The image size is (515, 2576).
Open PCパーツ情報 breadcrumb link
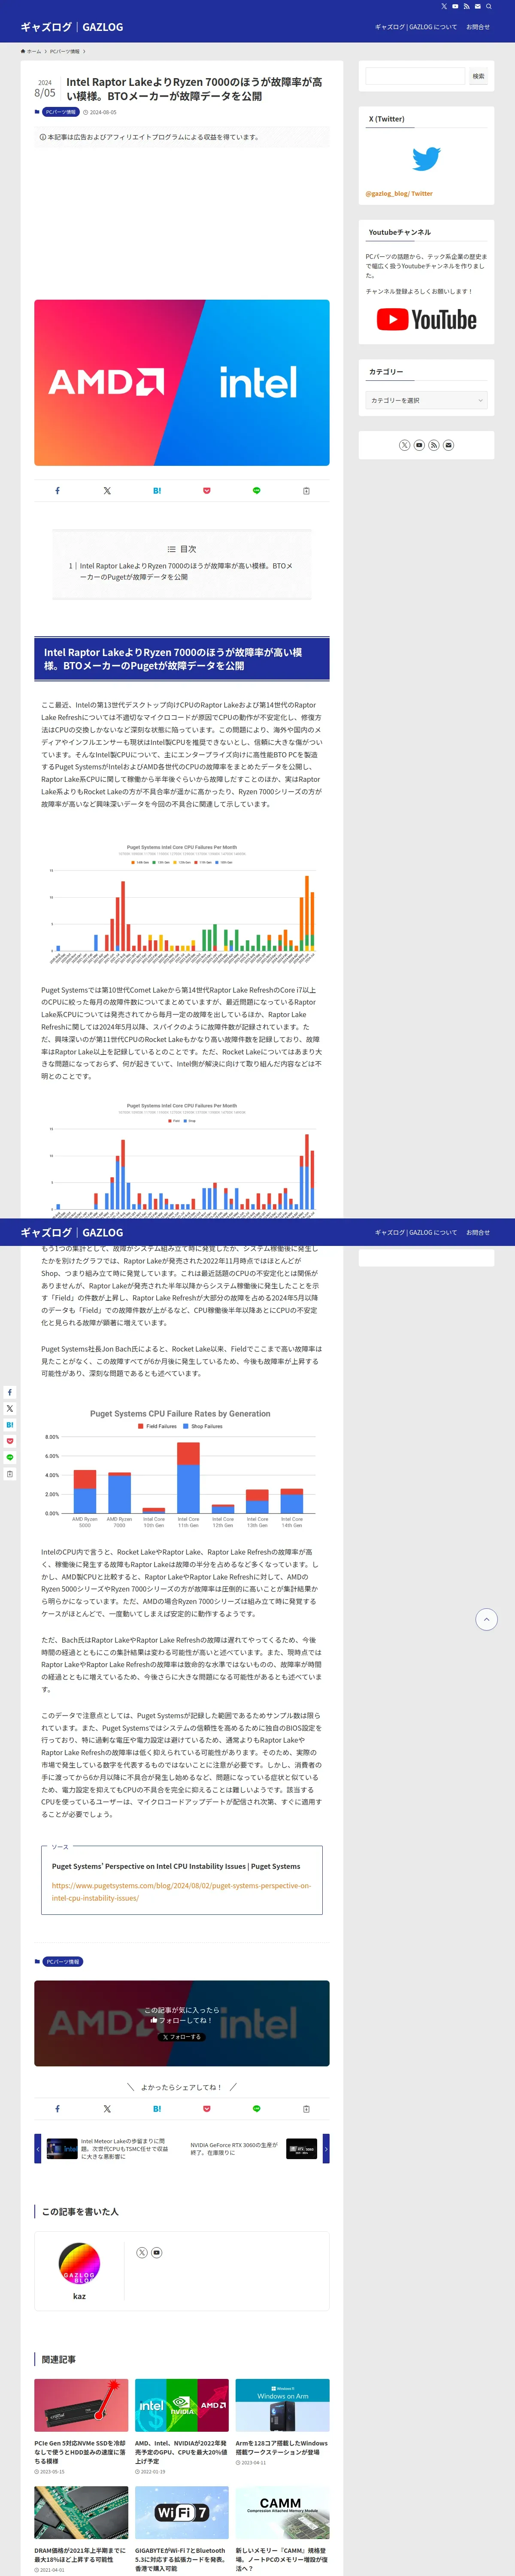point(65,51)
